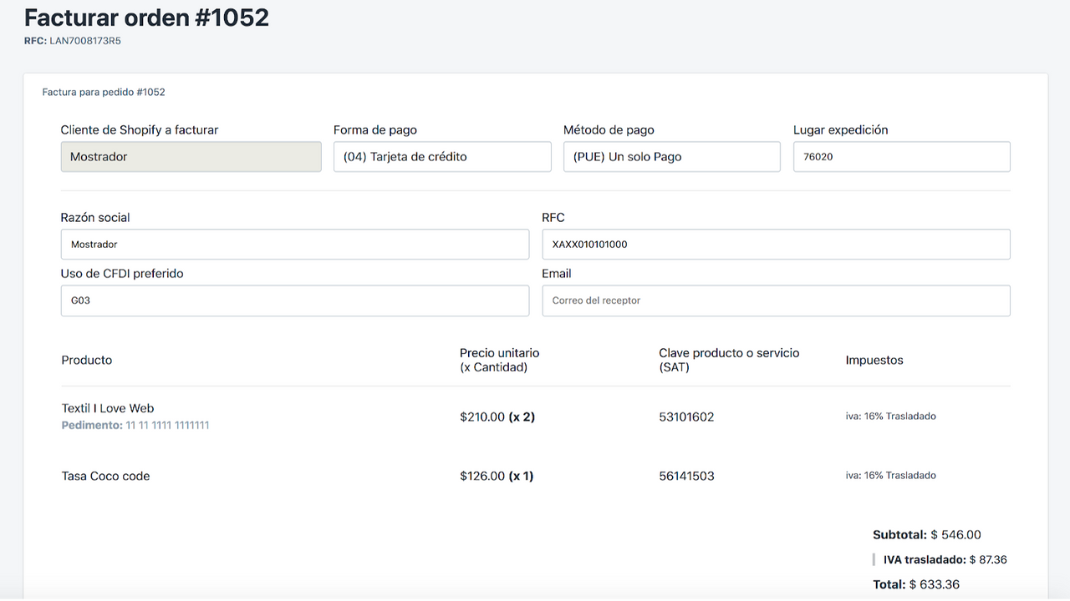Click the RFC input showing XAXX010101000
This screenshot has width=1070, height=601.
[x=776, y=244]
